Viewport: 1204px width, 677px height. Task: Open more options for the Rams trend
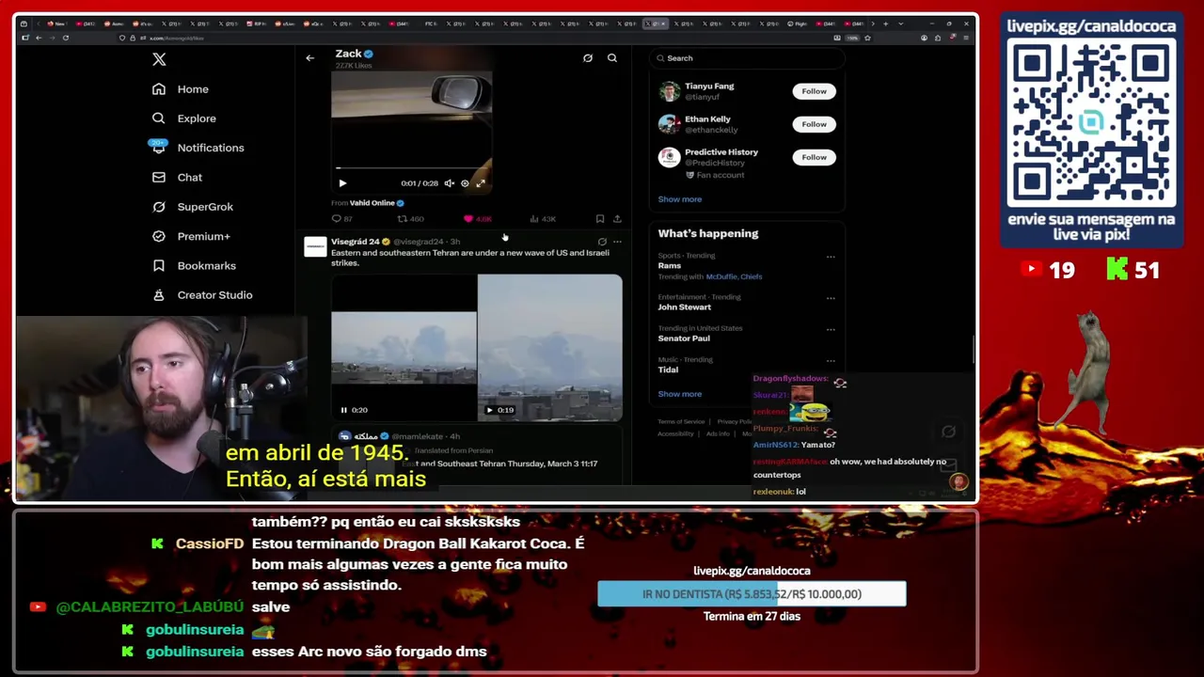click(831, 257)
